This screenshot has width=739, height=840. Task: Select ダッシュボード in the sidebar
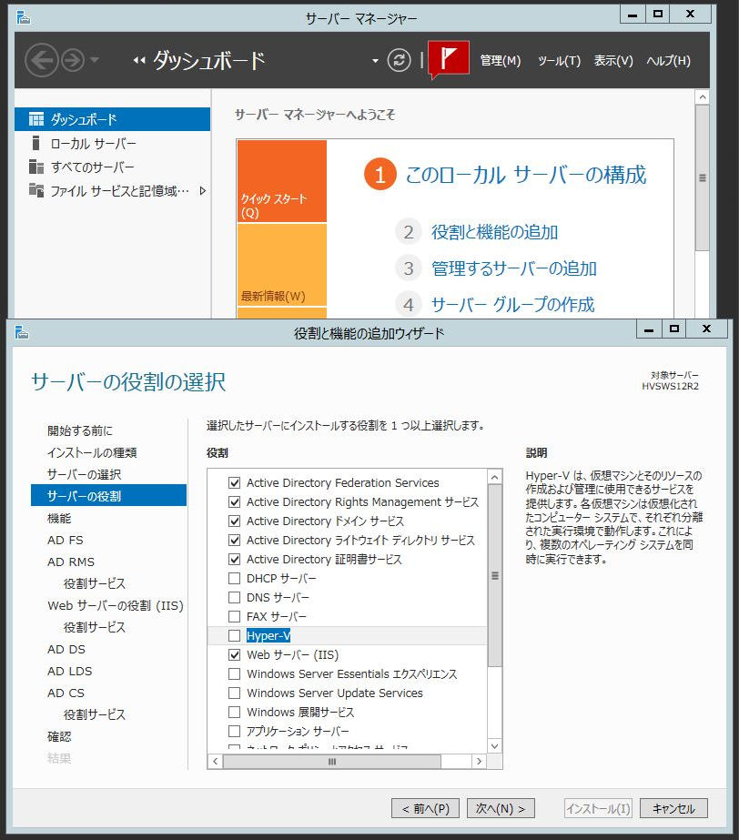(x=113, y=119)
